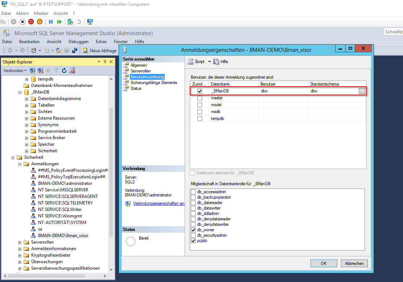Click the connect server icon in Objekt-Explorer
403x282 pixels.
[32, 70]
